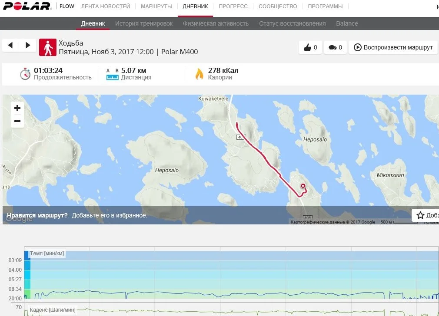Click the calories flame icon

coord(200,74)
